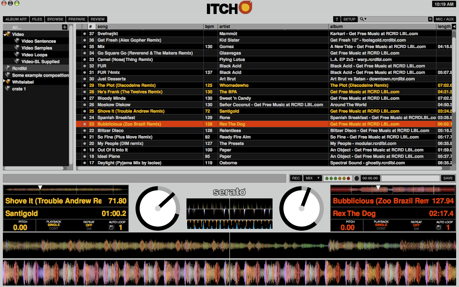The width and height of the screenshot is (459, 287).
Task: Sort by the song column header
Action: (x=150, y=27)
